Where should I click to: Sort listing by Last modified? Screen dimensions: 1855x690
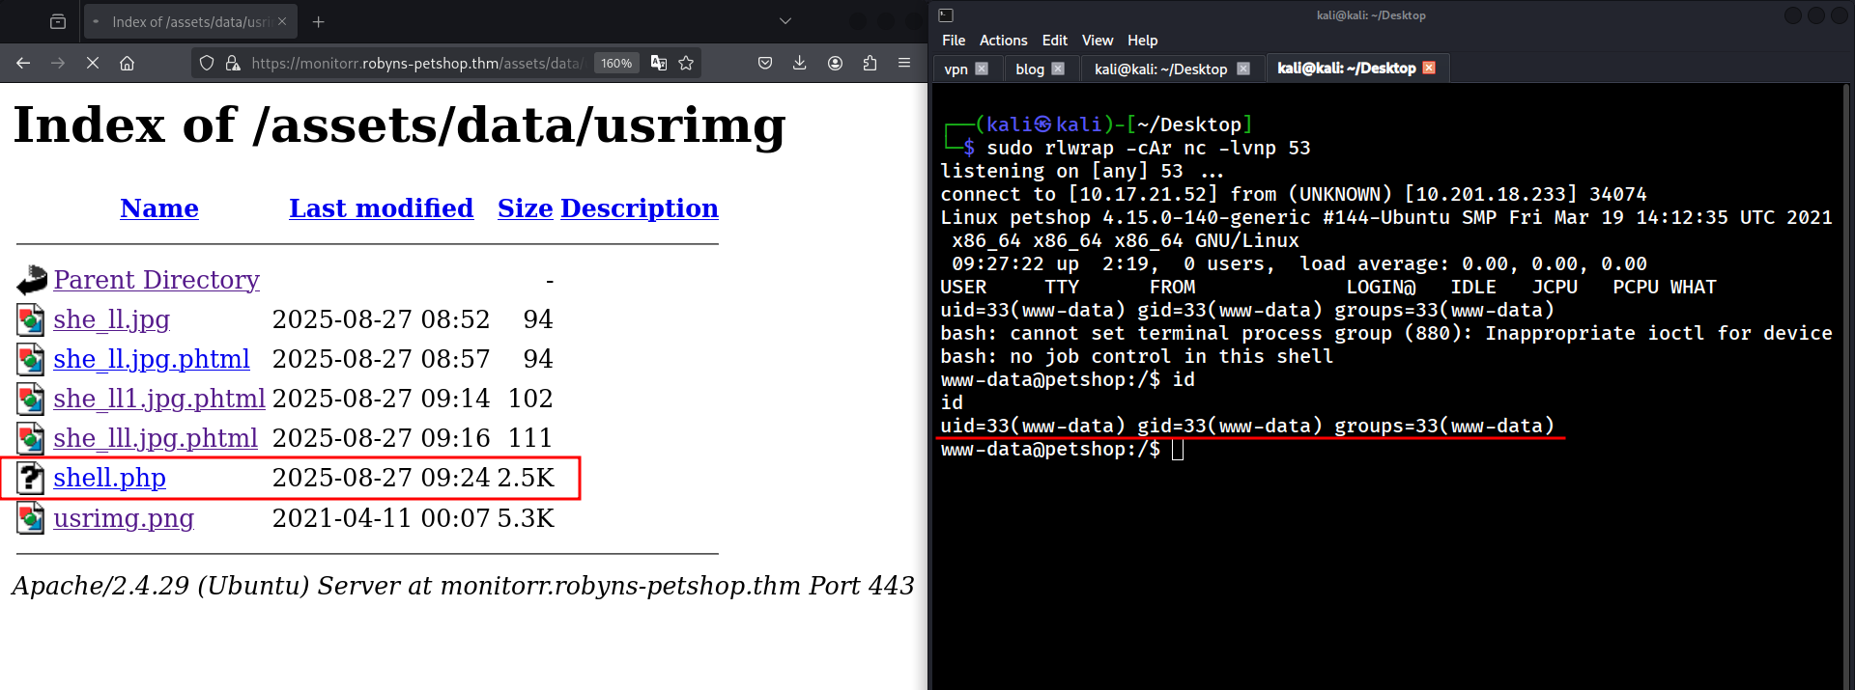[x=381, y=208]
